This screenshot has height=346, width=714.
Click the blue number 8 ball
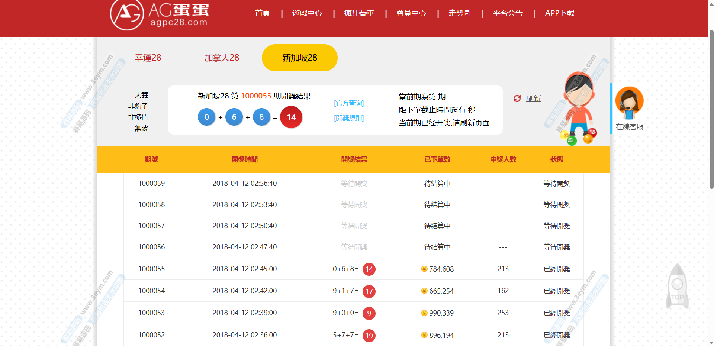click(261, 117)
